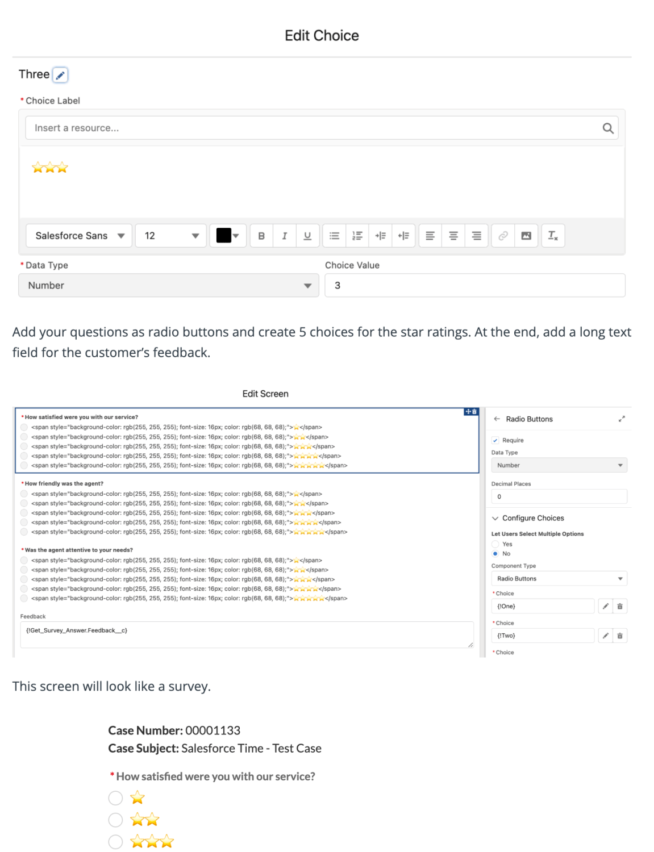
Task: Open the Component Type dropdown
Action: click(559, 578)
